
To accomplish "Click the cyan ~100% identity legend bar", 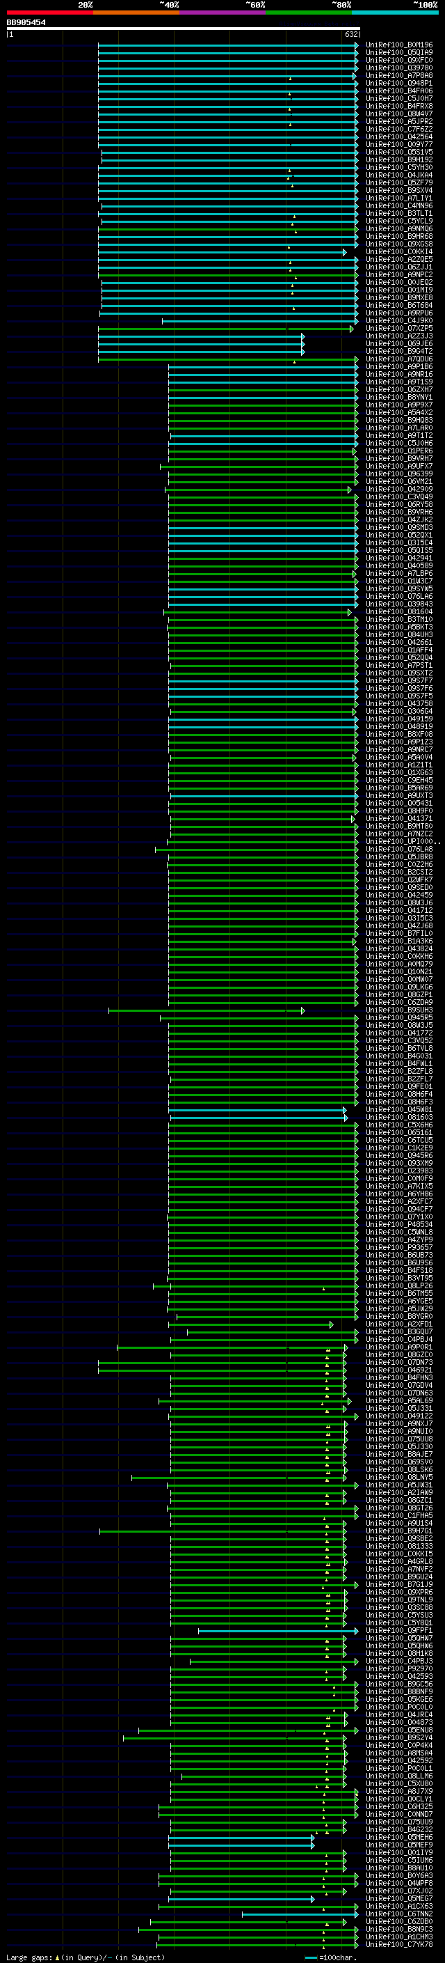I will tap(395, 13).
